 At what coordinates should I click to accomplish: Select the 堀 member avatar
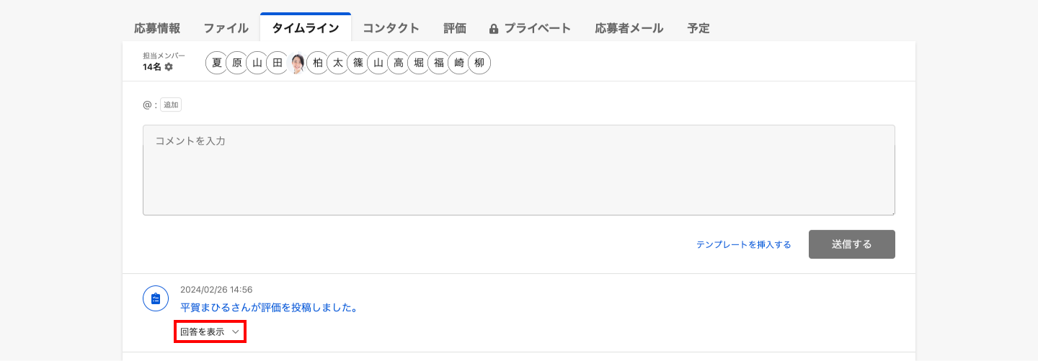pyautogui.click(x=418, y=63)
